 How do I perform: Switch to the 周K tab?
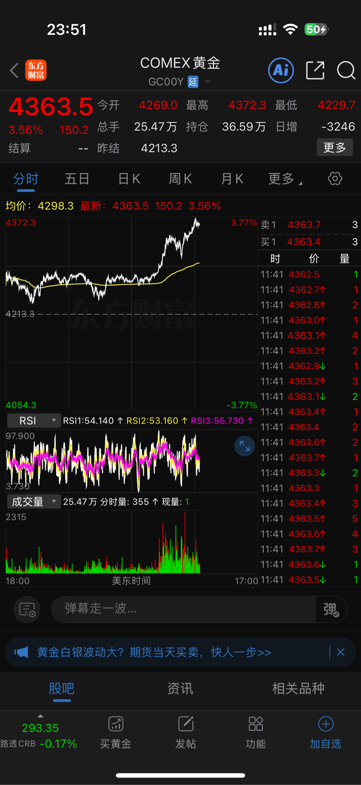pyautogui.click(x=180, y=179)
